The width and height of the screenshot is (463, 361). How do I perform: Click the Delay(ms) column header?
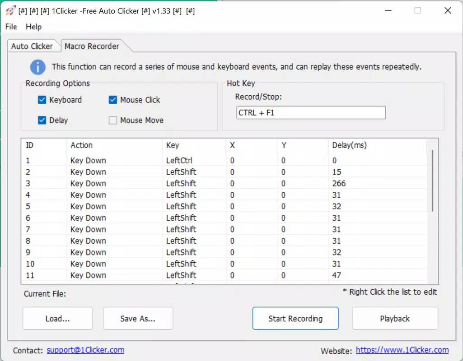(x=377, y=145)
